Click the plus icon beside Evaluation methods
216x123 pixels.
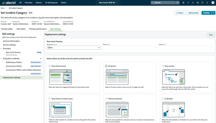point(41,59)
